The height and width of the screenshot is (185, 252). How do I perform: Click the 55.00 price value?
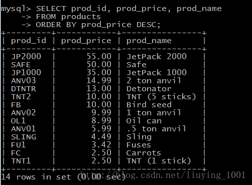[99, 57]
